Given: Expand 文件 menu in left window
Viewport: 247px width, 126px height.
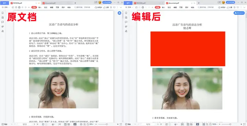Looking at the screenshot, I should click(5, 8).
